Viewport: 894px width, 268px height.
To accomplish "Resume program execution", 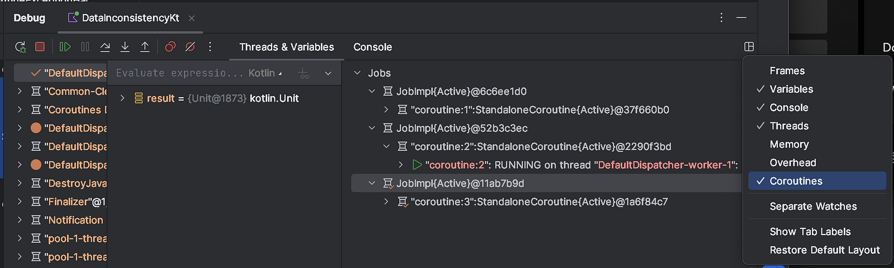I will pos(65,47).
